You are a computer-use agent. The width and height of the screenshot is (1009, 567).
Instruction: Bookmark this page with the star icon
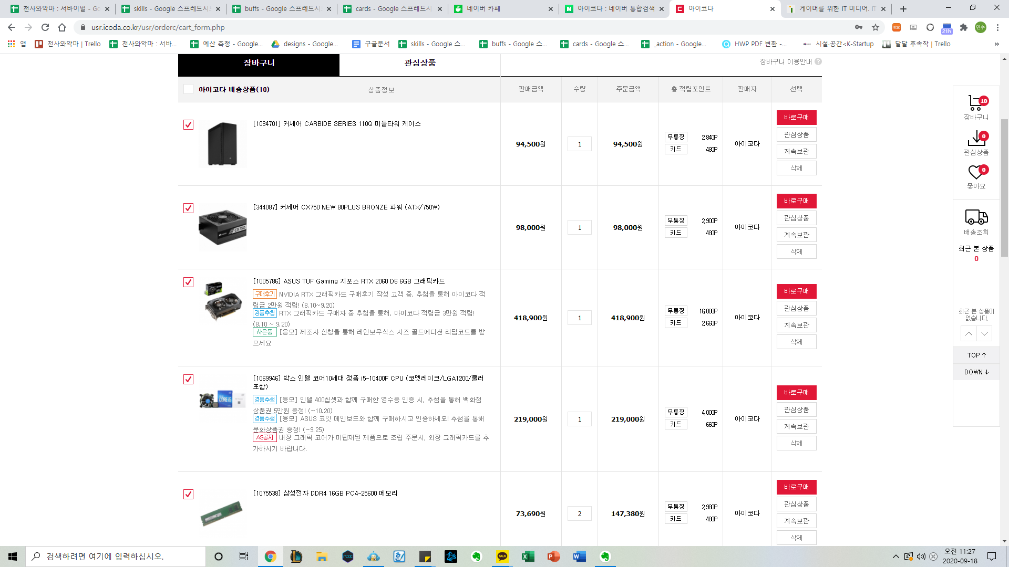[x=876, y=27]
